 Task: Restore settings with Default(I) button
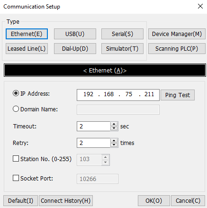(x=21, y=201)
